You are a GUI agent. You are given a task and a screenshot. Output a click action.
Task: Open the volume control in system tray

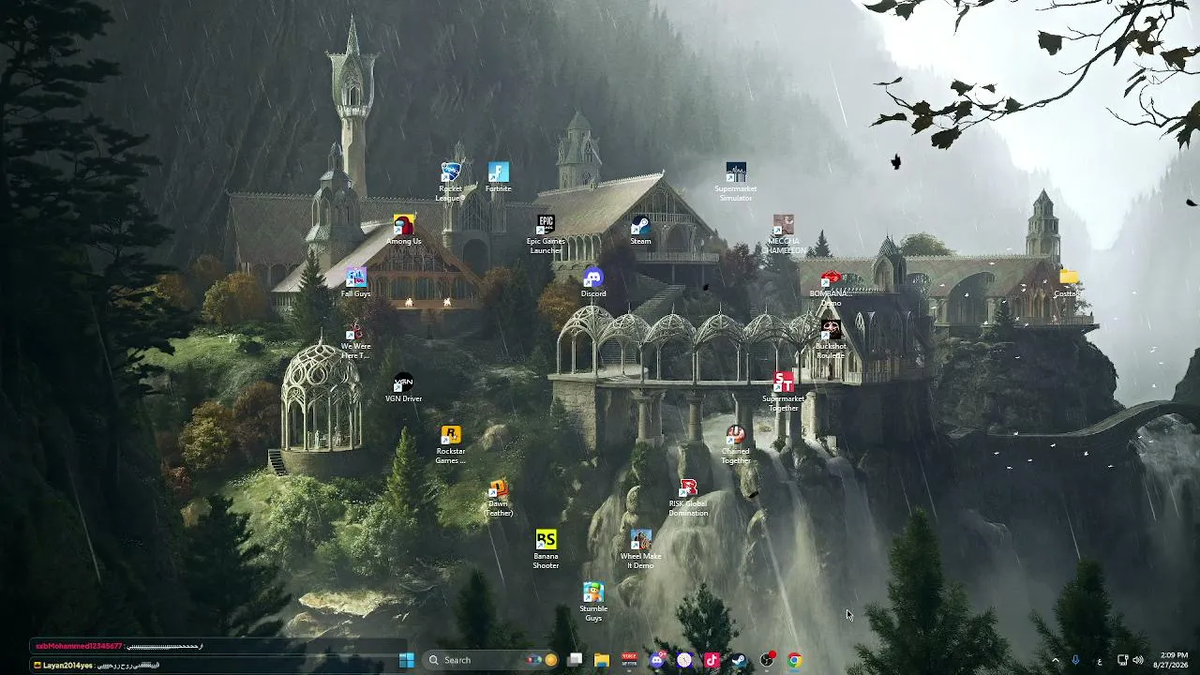point(1138,660)
